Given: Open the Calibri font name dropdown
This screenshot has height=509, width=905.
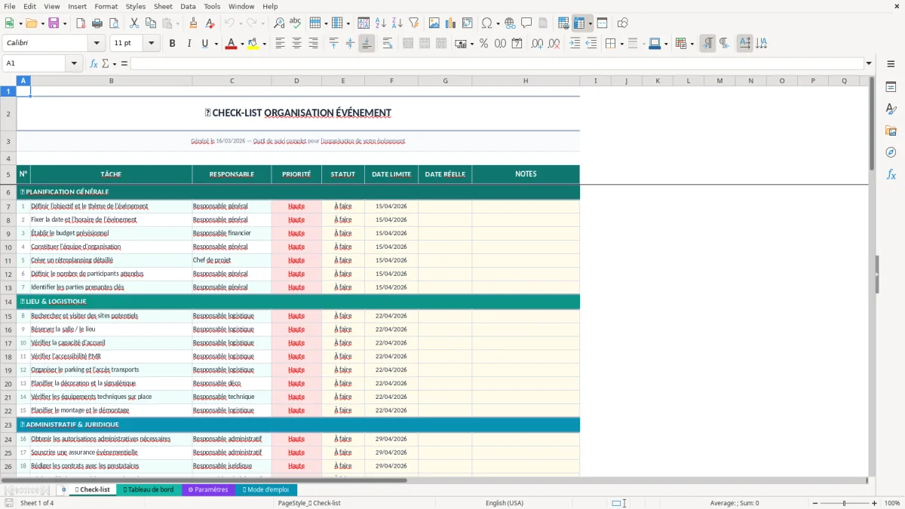Looking at the screenshot, I should (96, 44).
